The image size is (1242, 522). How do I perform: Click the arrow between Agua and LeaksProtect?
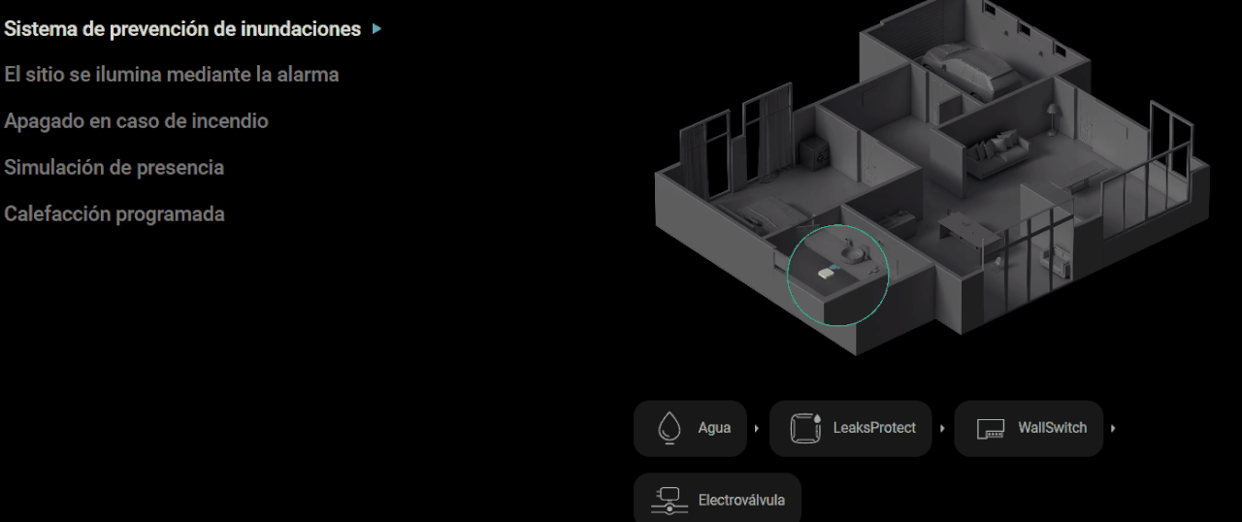(x=757, y=428)
